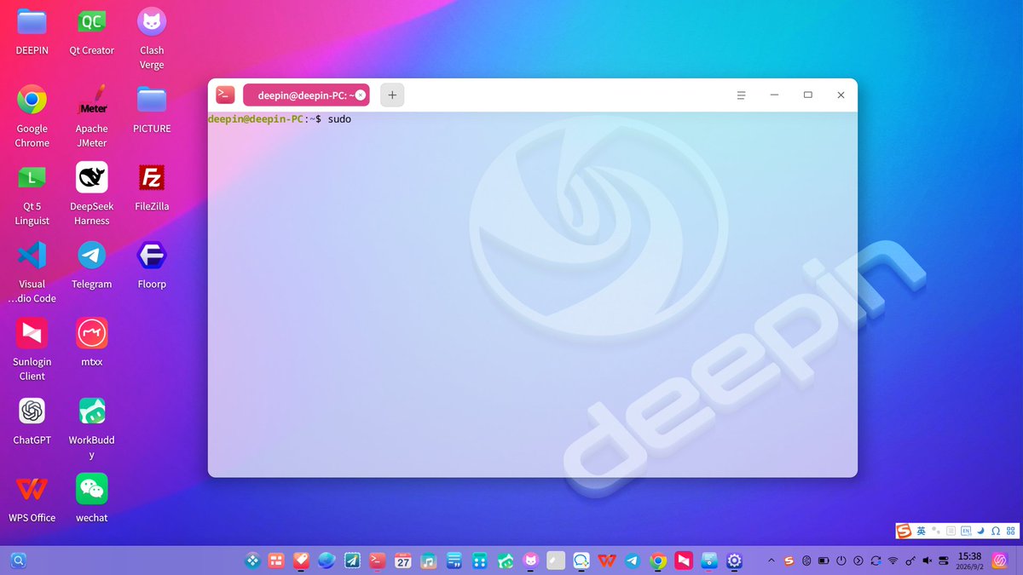Open the Bluetooth tray icon
This screenshot has width=1023, height=575.
806,561
